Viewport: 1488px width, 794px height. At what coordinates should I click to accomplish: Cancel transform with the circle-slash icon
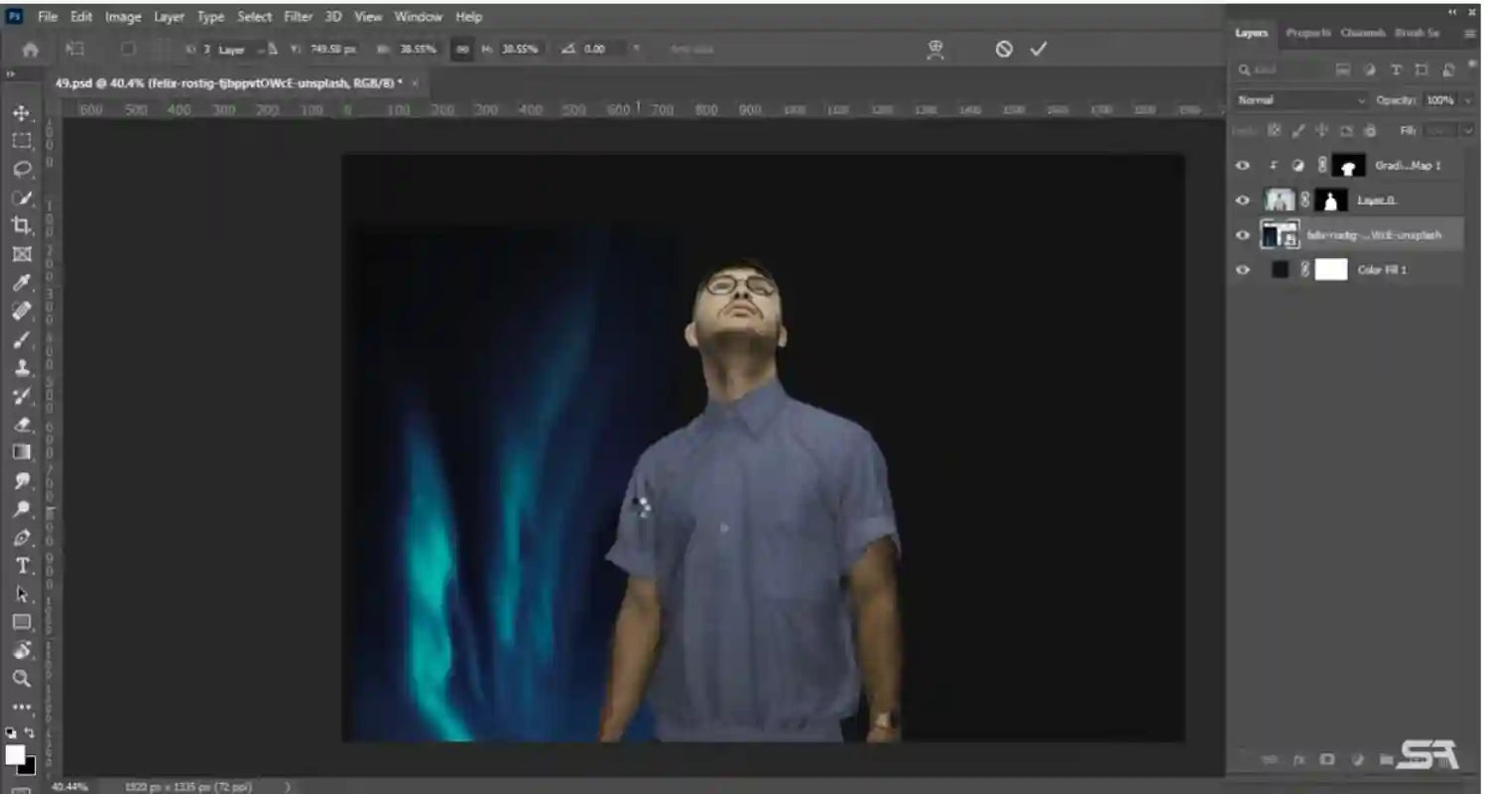coord(1004,49)
